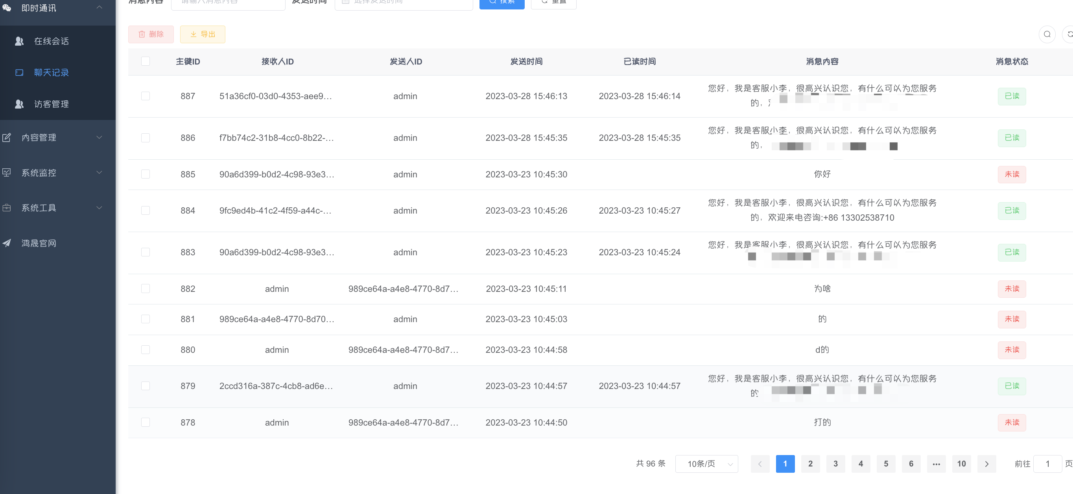This screenshot has height=494, width=1073.
Task: Click message 为啥 in row 882
Action: [x=822, y=289]
